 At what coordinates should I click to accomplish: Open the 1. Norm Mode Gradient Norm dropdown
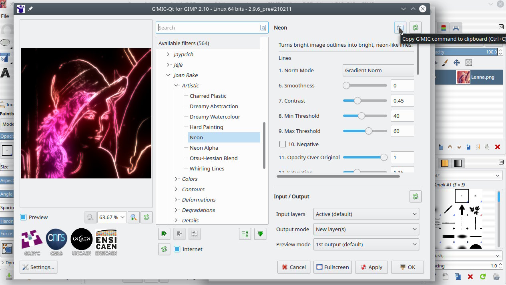coord(378,70)
